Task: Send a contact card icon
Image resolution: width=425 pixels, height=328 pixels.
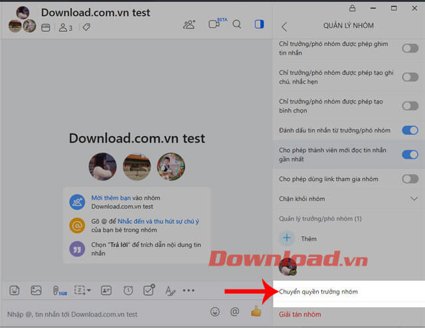Action: pos(106,291)
